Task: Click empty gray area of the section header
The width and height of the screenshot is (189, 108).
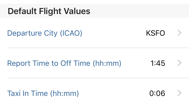Action: 139,11
